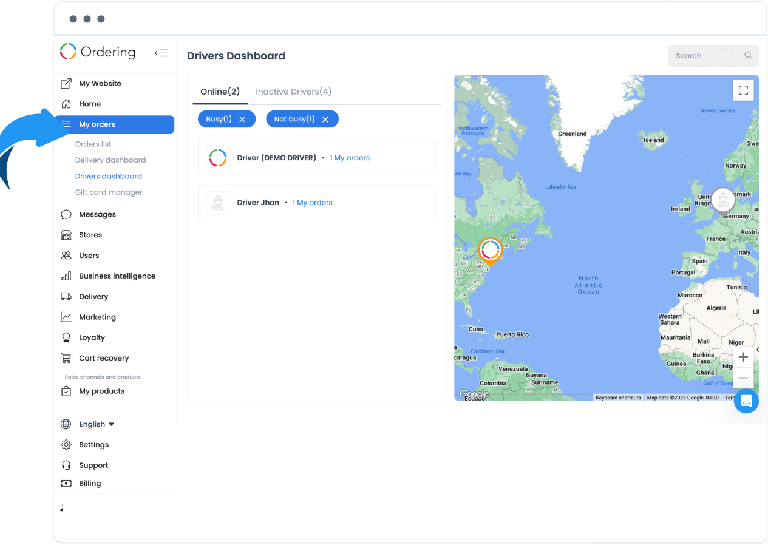This screenshot has width=768, height=545.
Task: Click the Cart recovery cart icon
Action: pos(67,358)
